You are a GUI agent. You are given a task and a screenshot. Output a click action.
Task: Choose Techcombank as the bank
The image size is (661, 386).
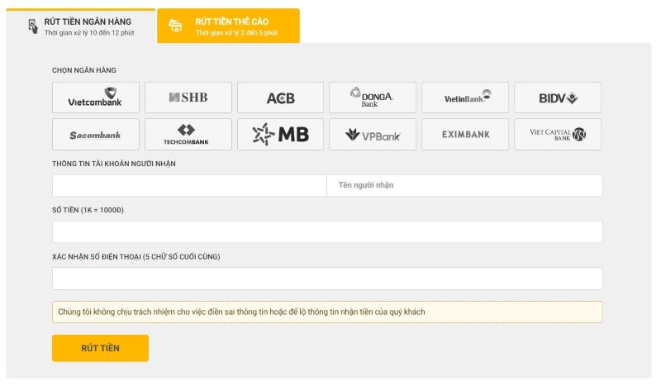coord(188,134)
